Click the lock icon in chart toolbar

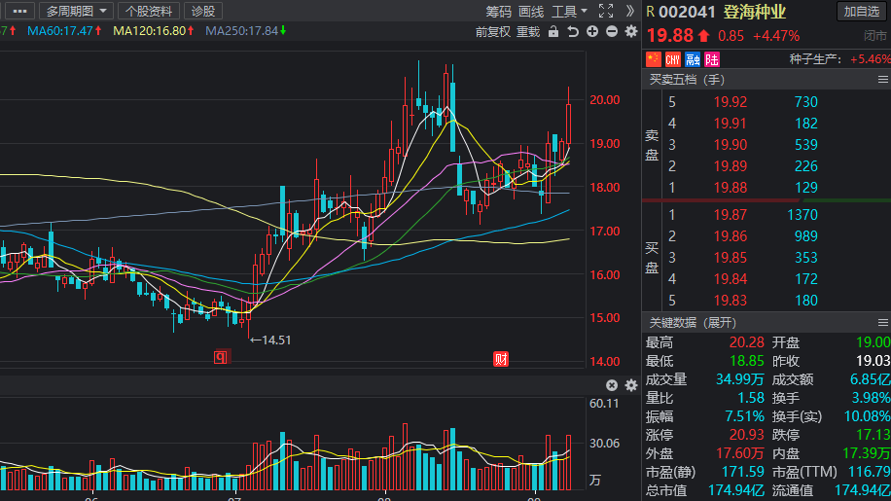(x=553, y=31)
